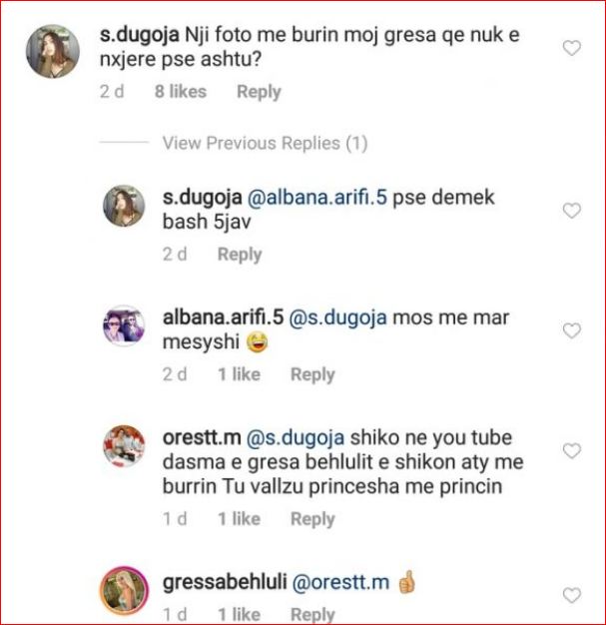
Task: Reply to orestt.m's YouTube comment
Action: pyautogui.click(x=312, y=519)
